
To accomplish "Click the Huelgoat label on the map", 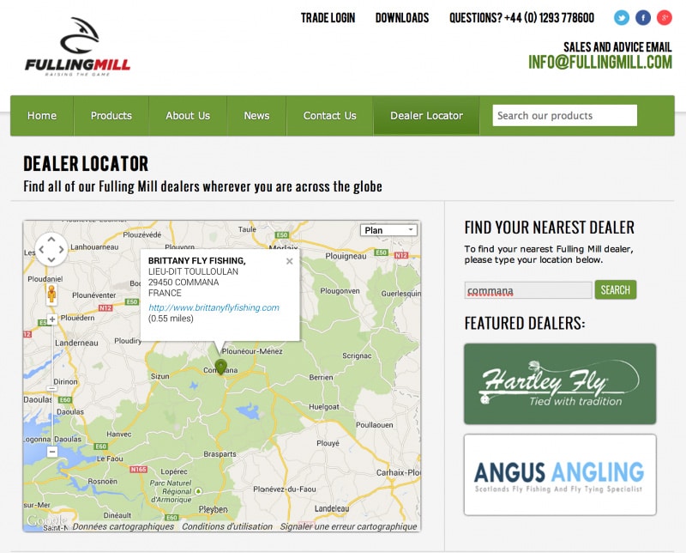I will [324, 407].
